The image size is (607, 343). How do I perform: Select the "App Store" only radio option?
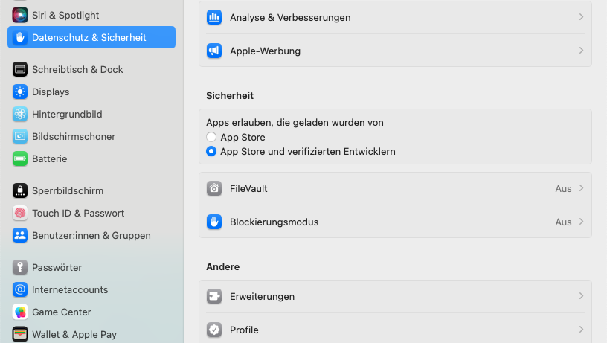coord(212,138)
